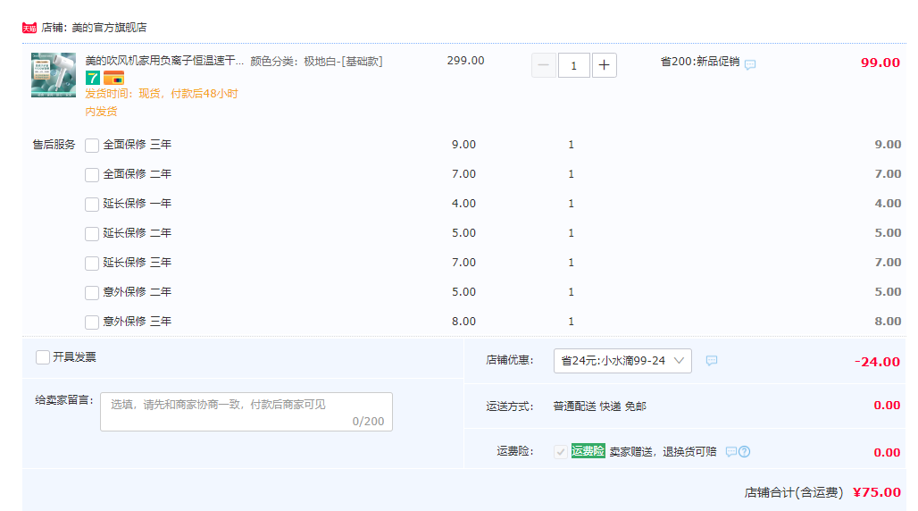The width and height of the screenshot is (918, 511).
Task: Open the hair dryer product thumbnail
Action: [x=54, y=75]
